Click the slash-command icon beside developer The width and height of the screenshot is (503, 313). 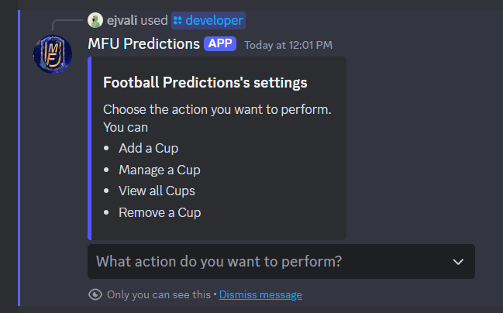pyautogui.click(x=177, y=20)
